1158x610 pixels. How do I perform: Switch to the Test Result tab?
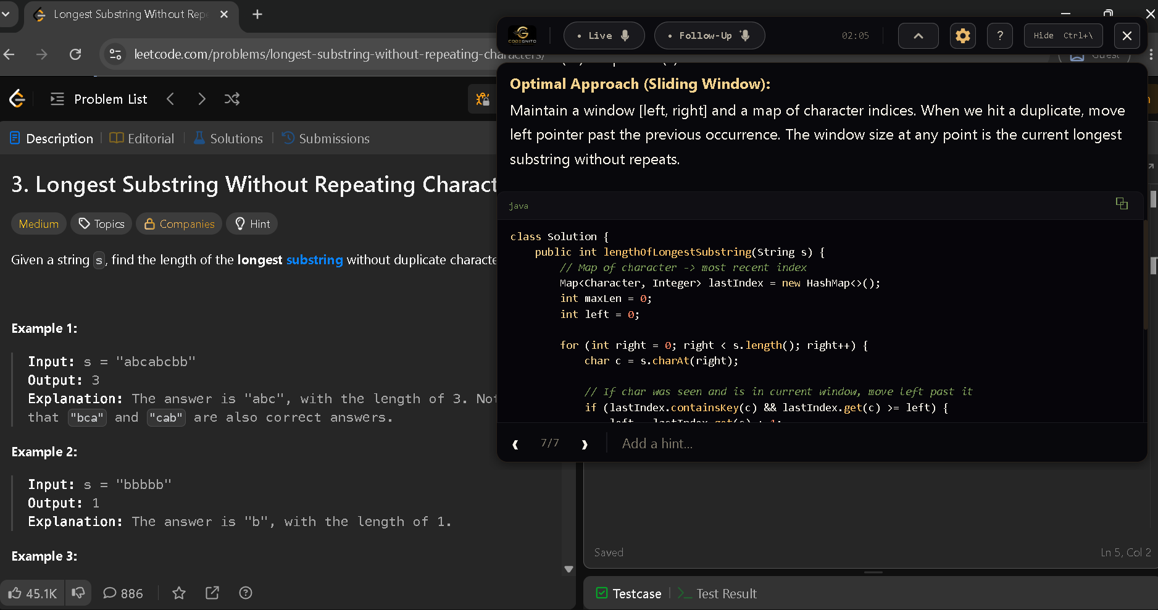[x=717, y=593]
